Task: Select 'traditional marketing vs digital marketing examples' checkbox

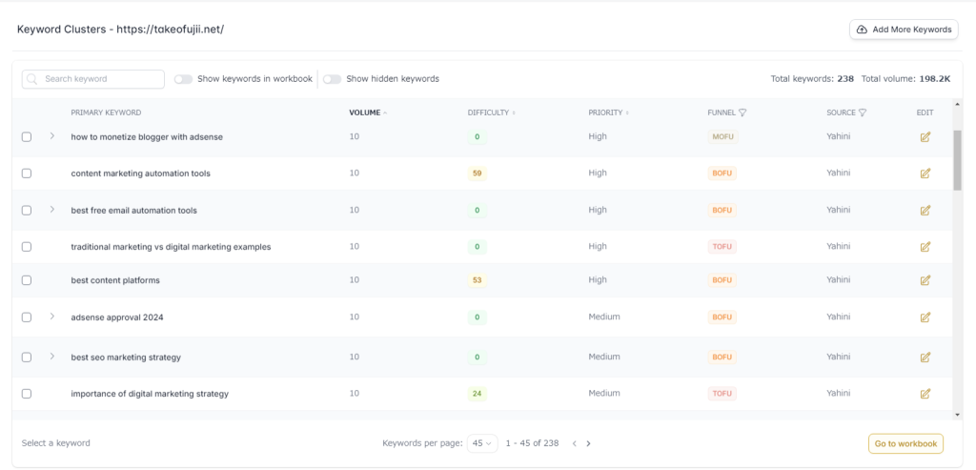Action: coord(27,247)
